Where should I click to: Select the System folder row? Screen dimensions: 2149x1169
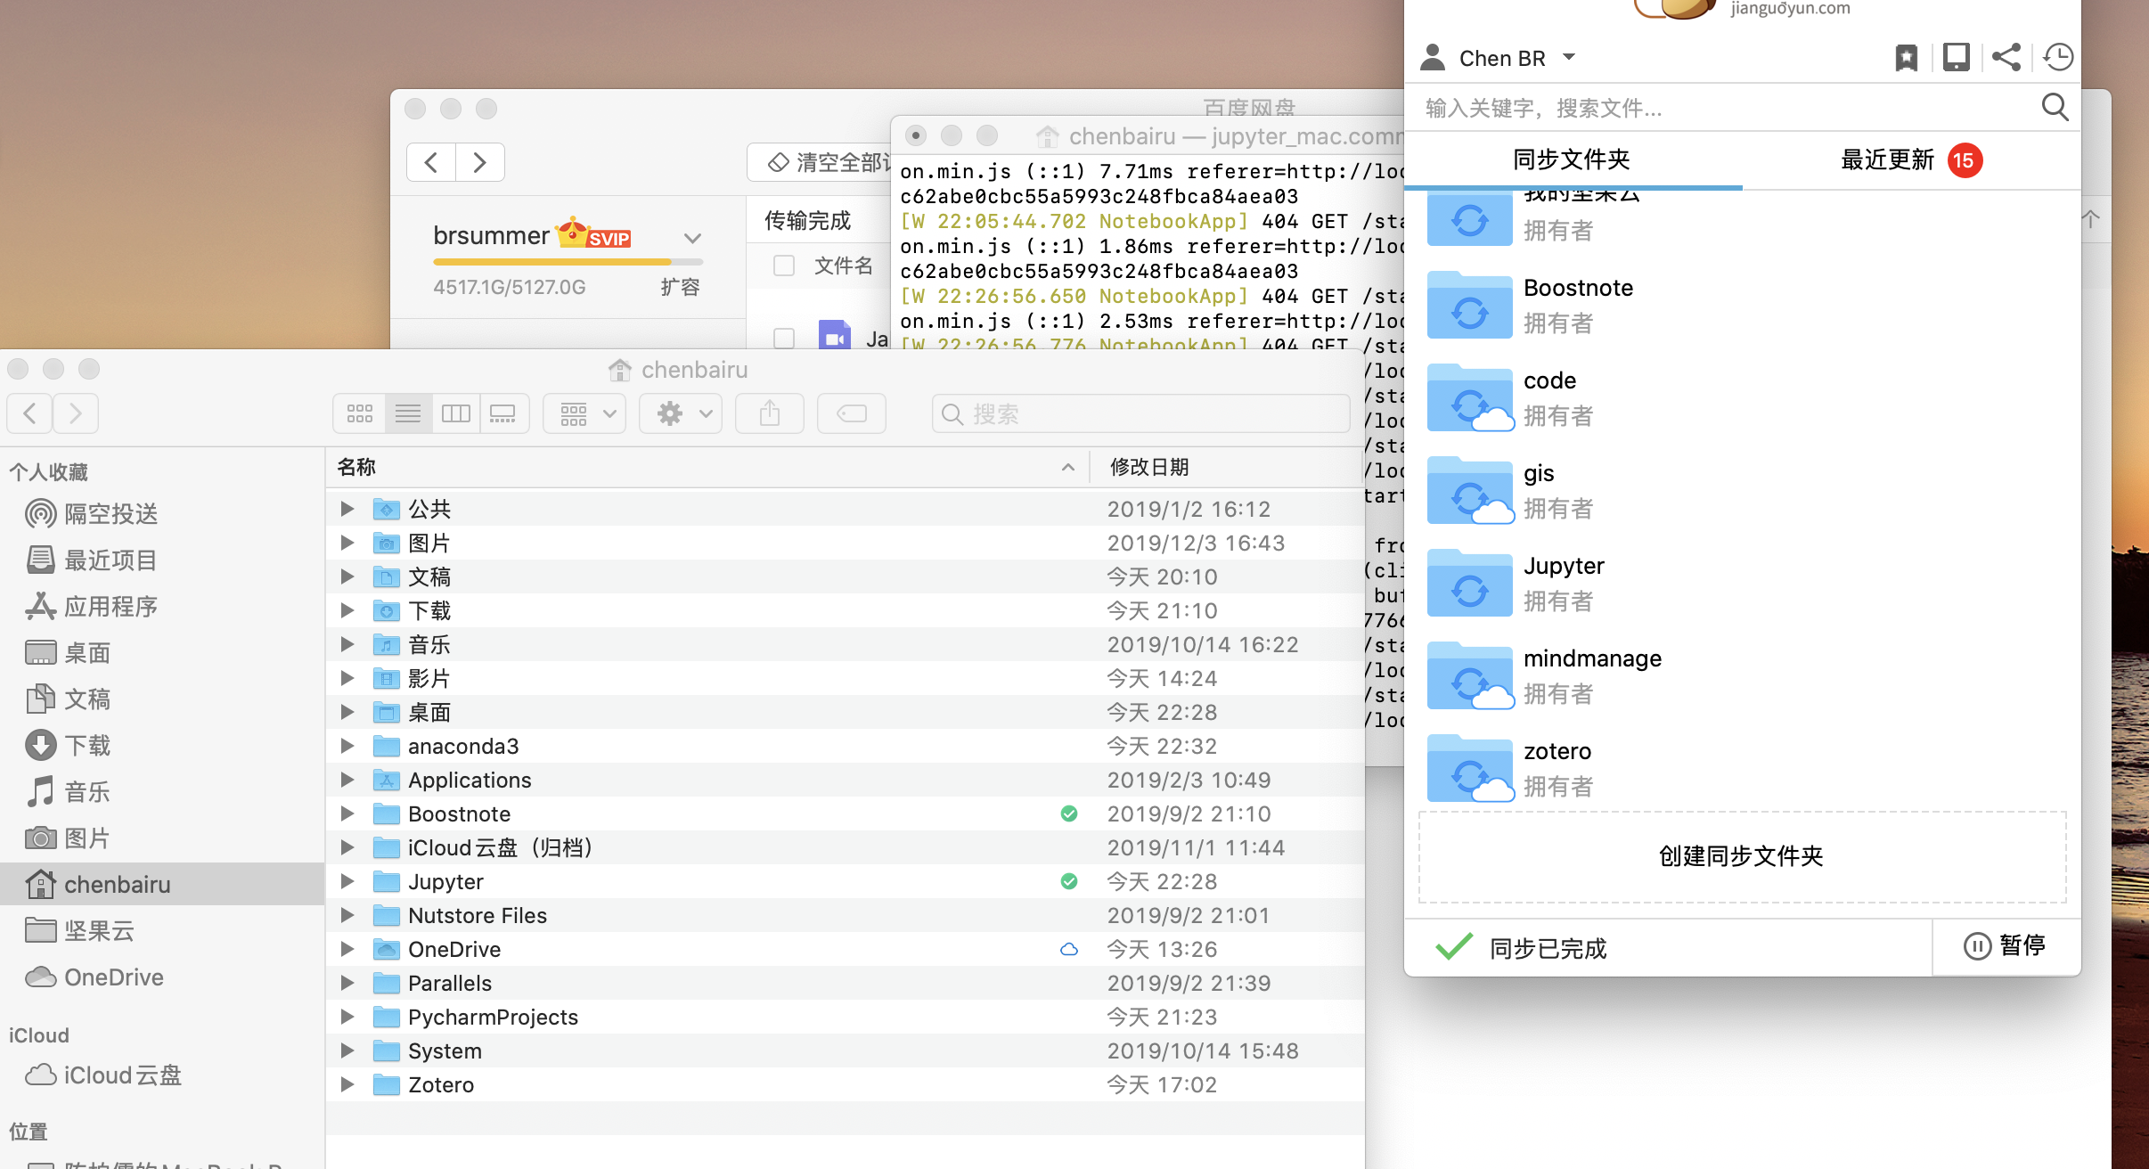[846, 1050]
